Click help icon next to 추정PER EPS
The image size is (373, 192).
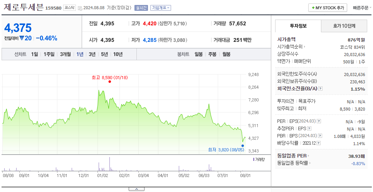(x=309, y=129)
